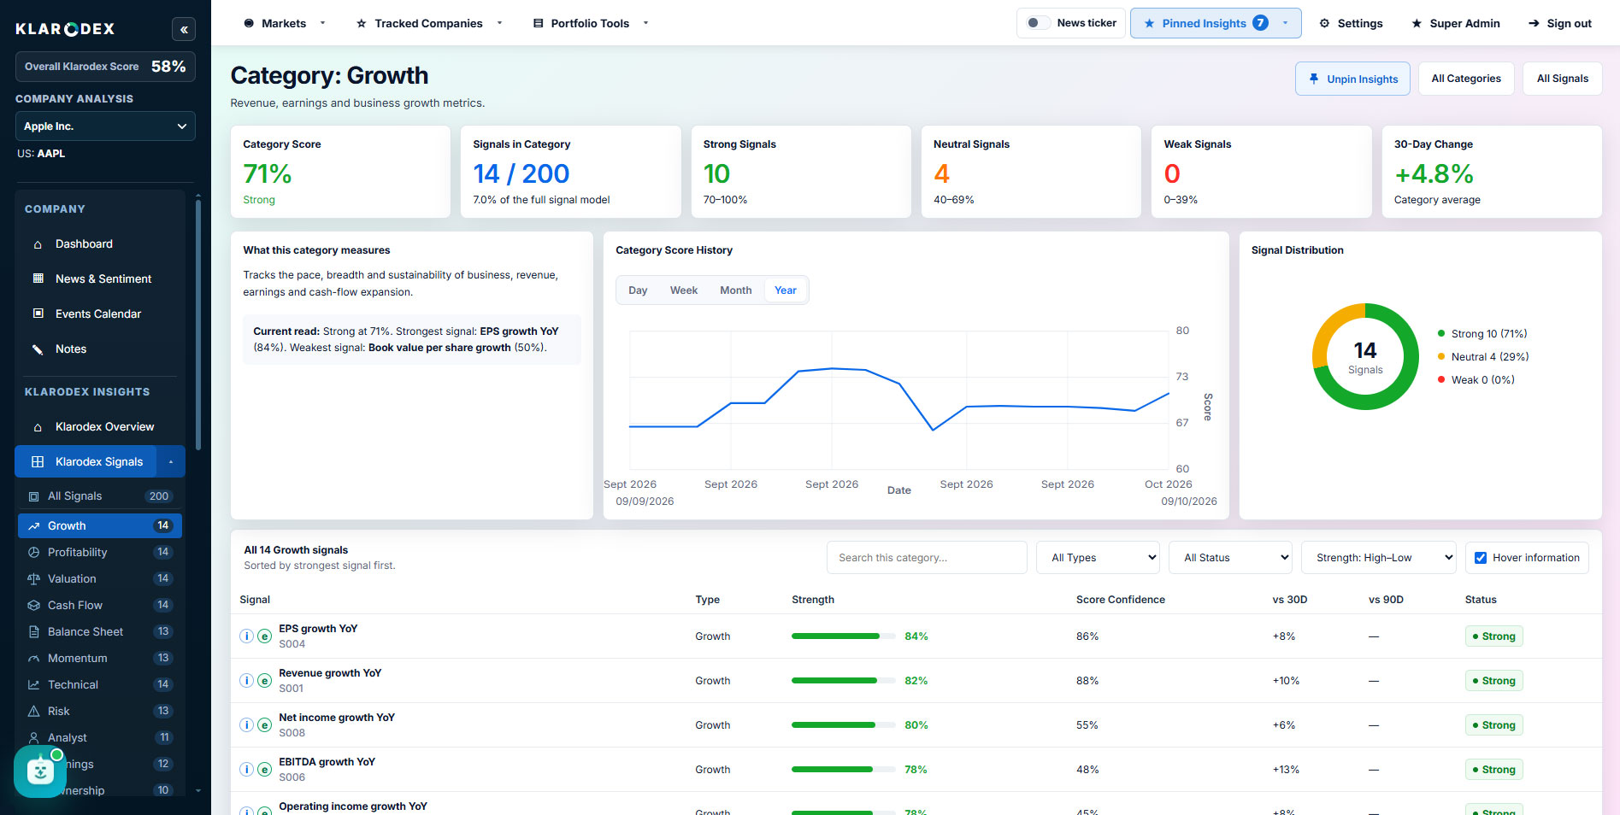This screenshot has width=1620, height=815.
Task: Click the 'e' icon for EBITDA growth YoY
Action: click(x=264, y=770)
